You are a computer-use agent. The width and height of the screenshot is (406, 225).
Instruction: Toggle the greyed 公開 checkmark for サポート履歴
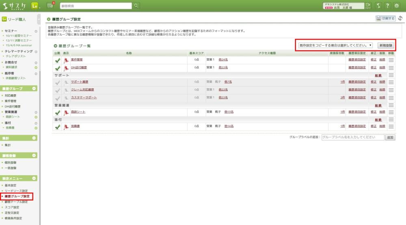tap(58, 82)
